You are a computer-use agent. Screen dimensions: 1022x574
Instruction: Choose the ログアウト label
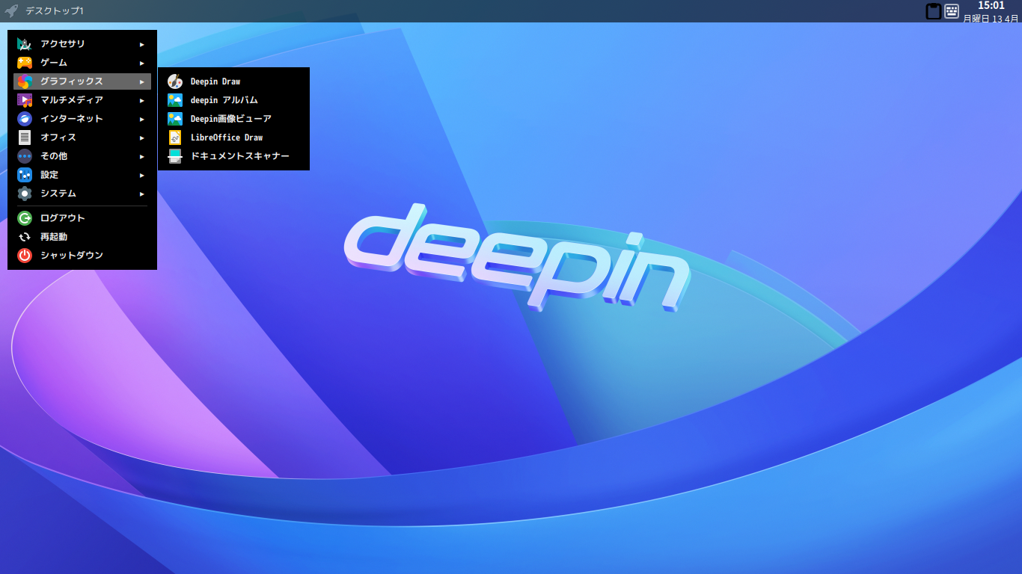(x=63, y=218)
